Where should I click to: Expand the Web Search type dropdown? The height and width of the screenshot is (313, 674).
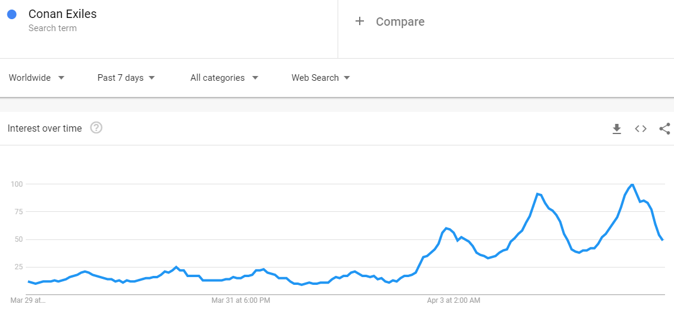[x=320, y=78]
